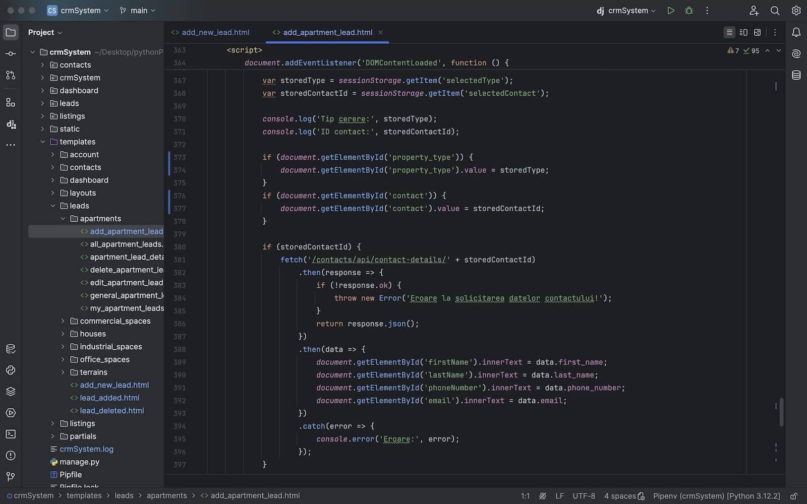Switch to editor-only view mode
Screen dimensions: 807x504
[x=729, y=32]
